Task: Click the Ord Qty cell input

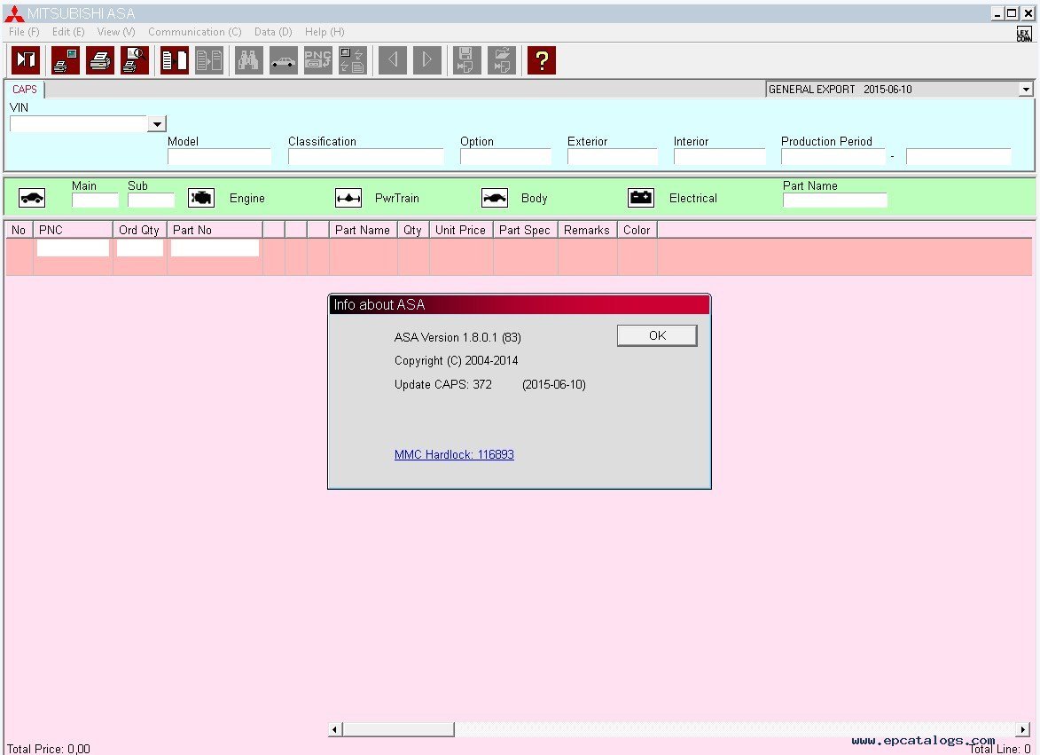Action: click(140, 248)
